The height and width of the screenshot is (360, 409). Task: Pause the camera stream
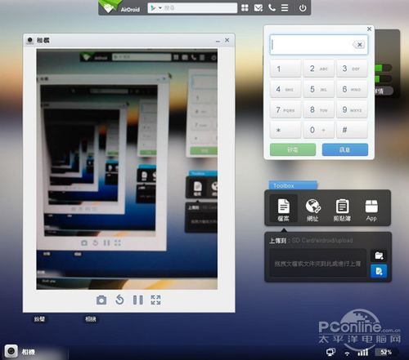coord(137,300)
